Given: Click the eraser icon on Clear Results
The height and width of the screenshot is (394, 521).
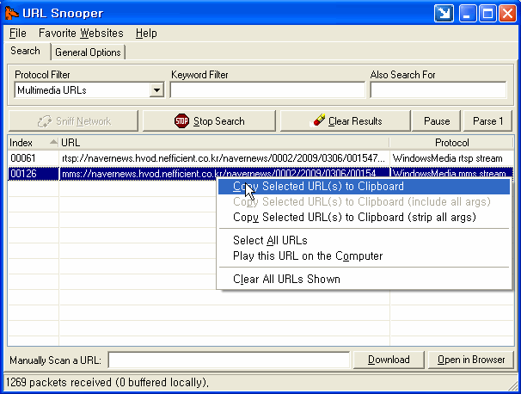Looking at the screenshot, I should [x=317, y=120].
